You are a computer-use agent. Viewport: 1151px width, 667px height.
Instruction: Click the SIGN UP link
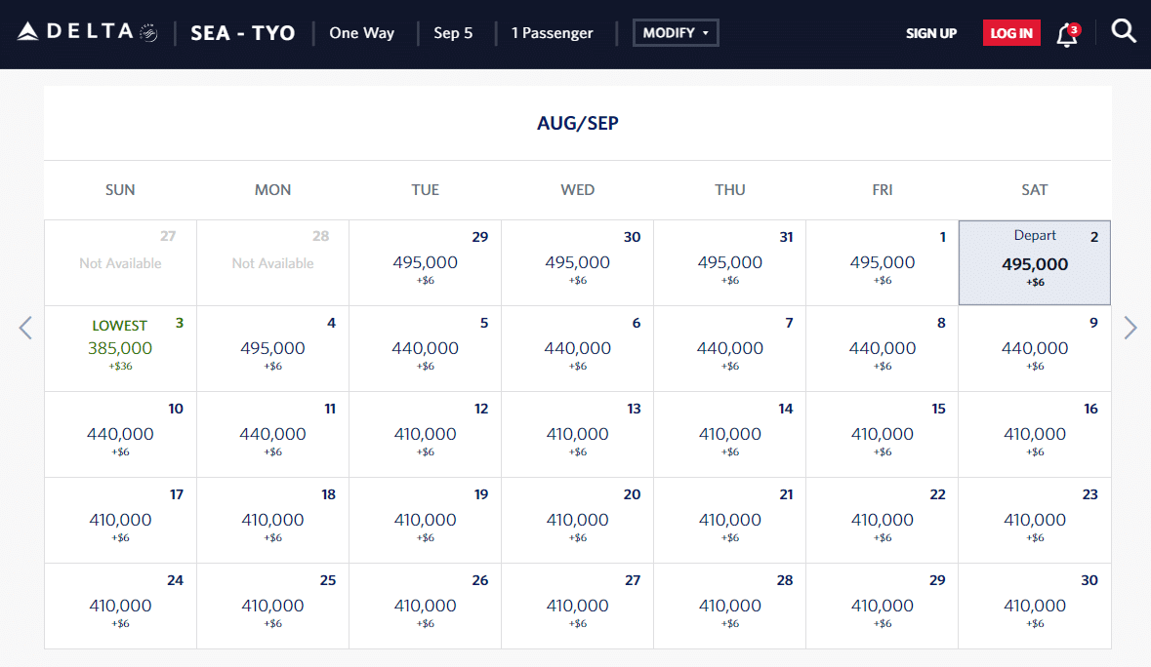click(931, 33)
